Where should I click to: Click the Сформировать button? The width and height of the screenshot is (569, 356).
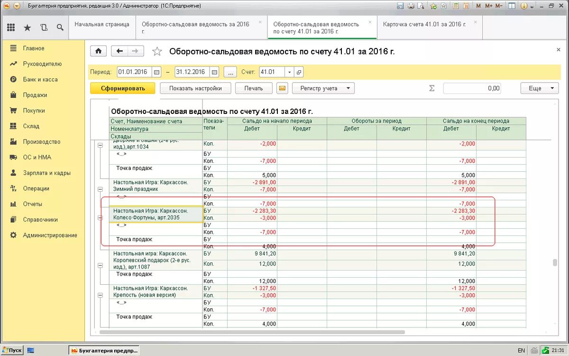(122, 88)
